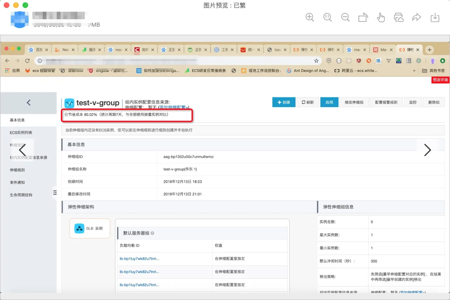Click the shield extension icon in toolbar
450x300 pixels.
[x=328, y=60]
